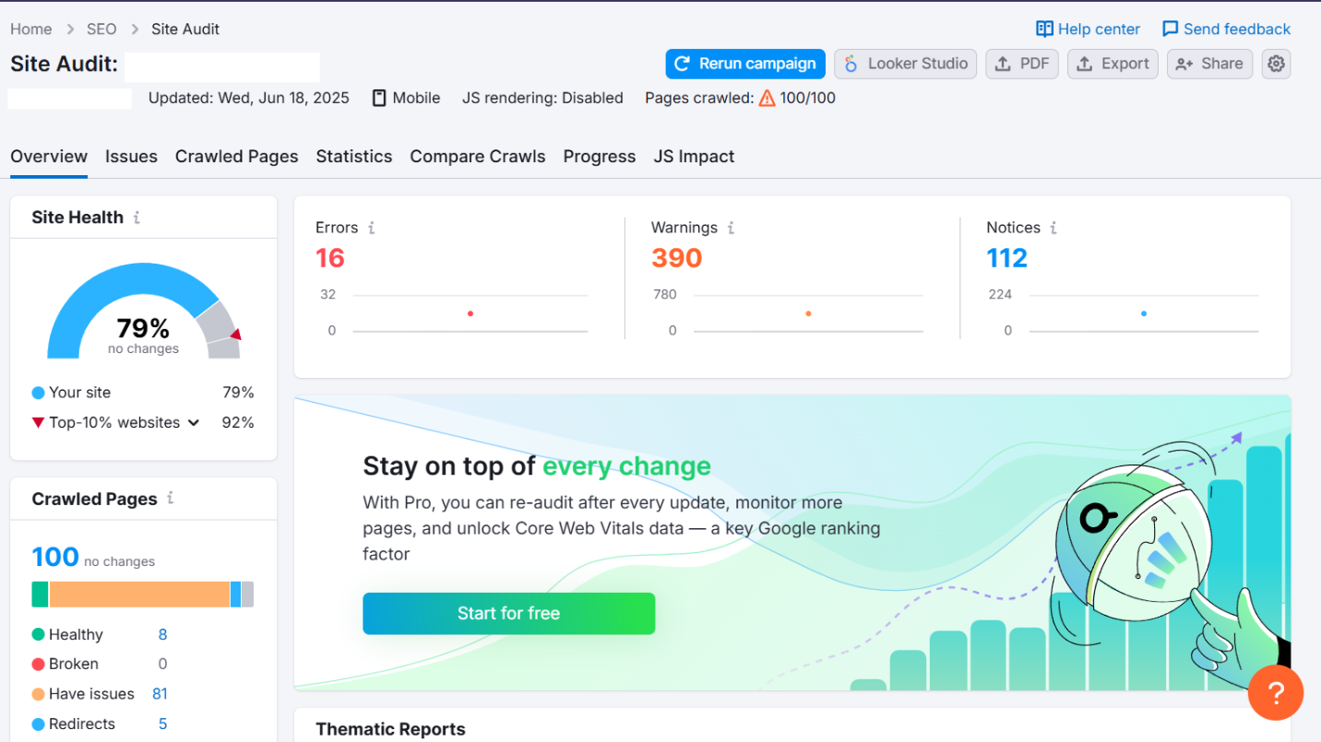Expand the Top-10% websites dropdown
The width and height of the screenshot is (1321, 742).
194,422
